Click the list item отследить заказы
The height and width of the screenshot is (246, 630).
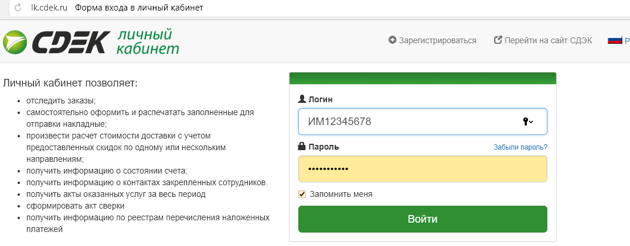(61, 101)
